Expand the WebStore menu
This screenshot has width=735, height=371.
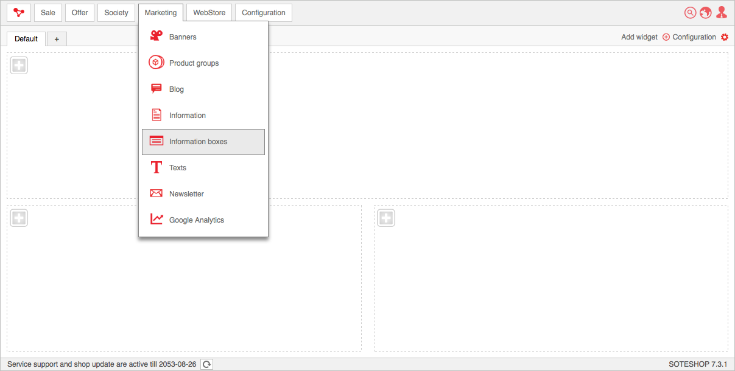click(x=209, y=13)
